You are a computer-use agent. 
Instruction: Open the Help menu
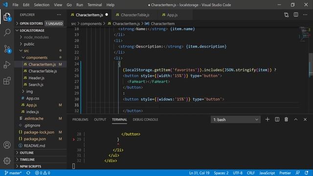coord(110,5)
